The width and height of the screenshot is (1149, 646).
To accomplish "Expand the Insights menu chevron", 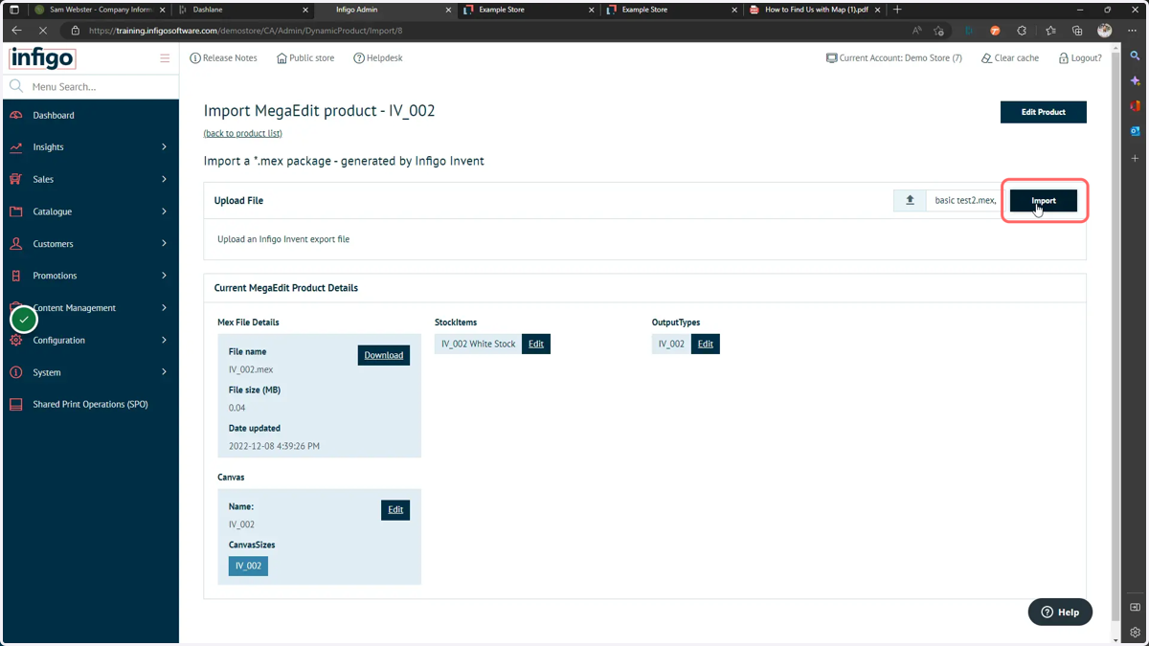I will [x=164, y=147].
